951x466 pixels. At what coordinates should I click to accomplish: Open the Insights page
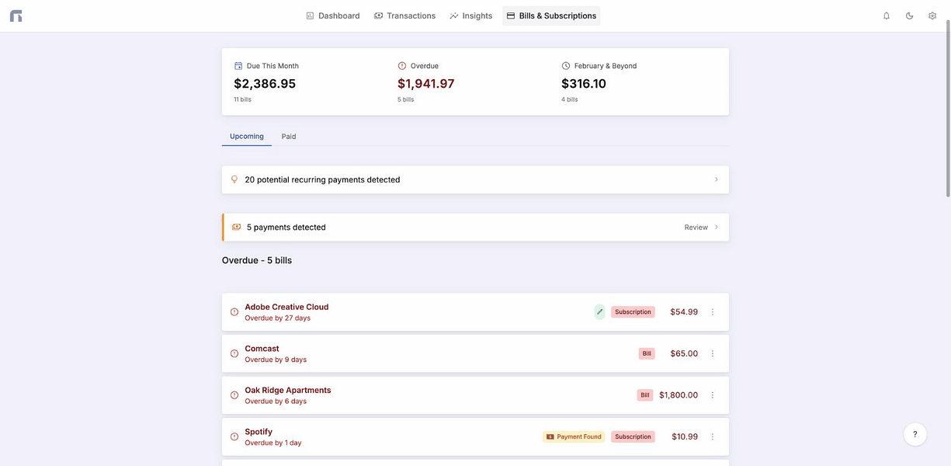point(470,16)
